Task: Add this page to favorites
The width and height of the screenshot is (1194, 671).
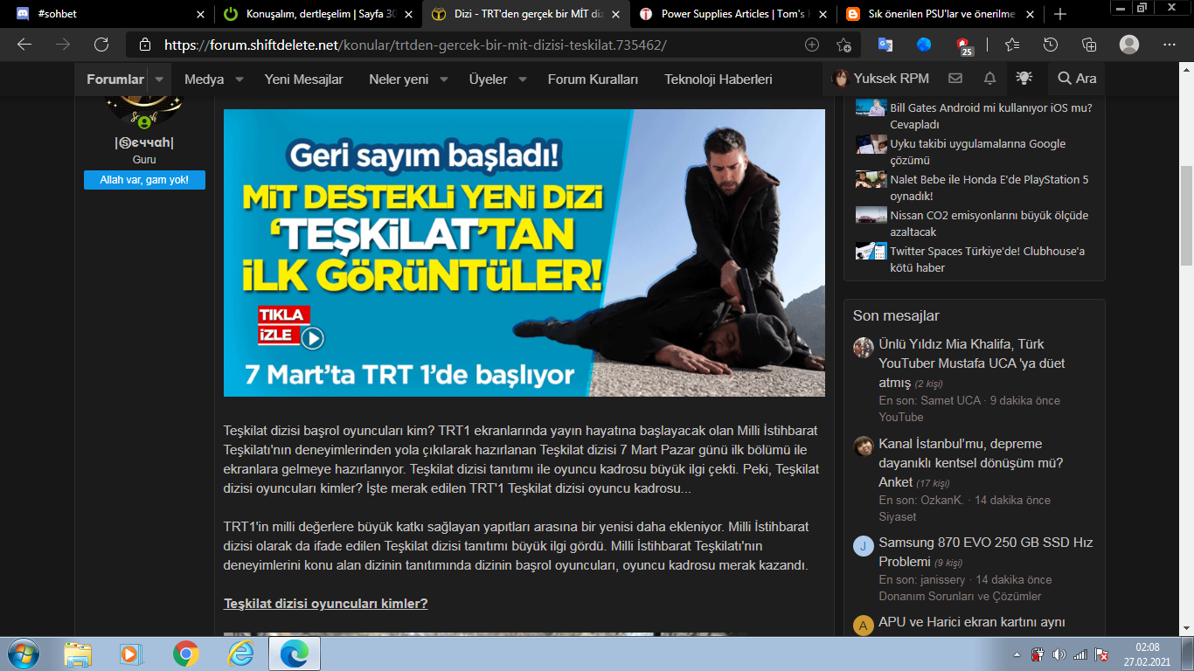Action: click(843, 45)
